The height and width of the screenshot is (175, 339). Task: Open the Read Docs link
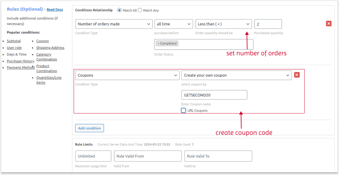55,10
